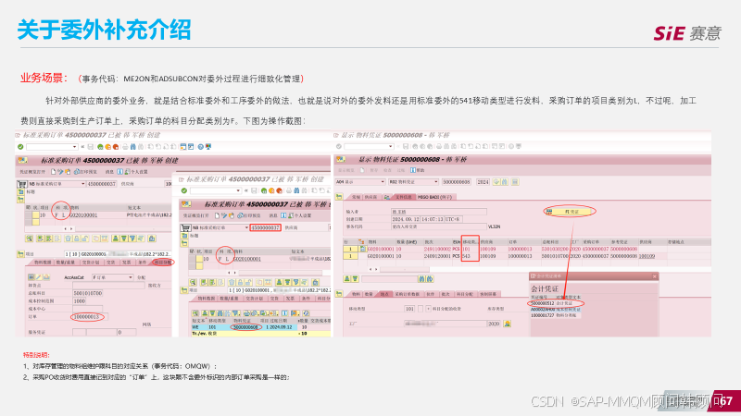Open AccAssCat F 订单 dropdown
The image size is (741, 416).
point(130,277)
